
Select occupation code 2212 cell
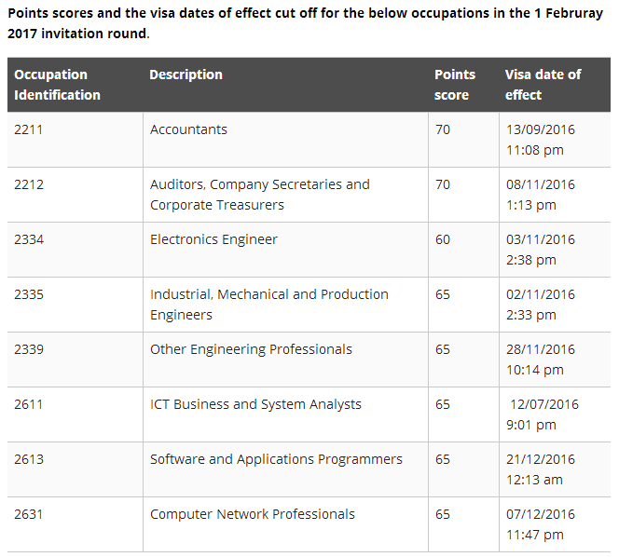click(29, 184)
